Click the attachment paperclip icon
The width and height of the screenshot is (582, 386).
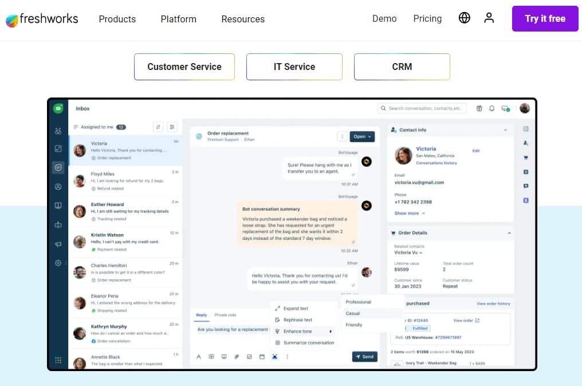point(237,357)
